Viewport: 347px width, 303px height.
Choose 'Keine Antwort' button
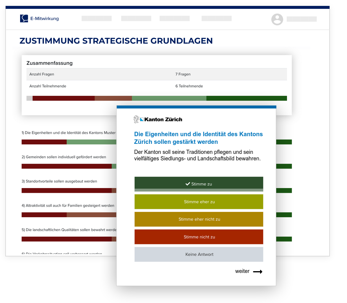(x=199, y=254)
